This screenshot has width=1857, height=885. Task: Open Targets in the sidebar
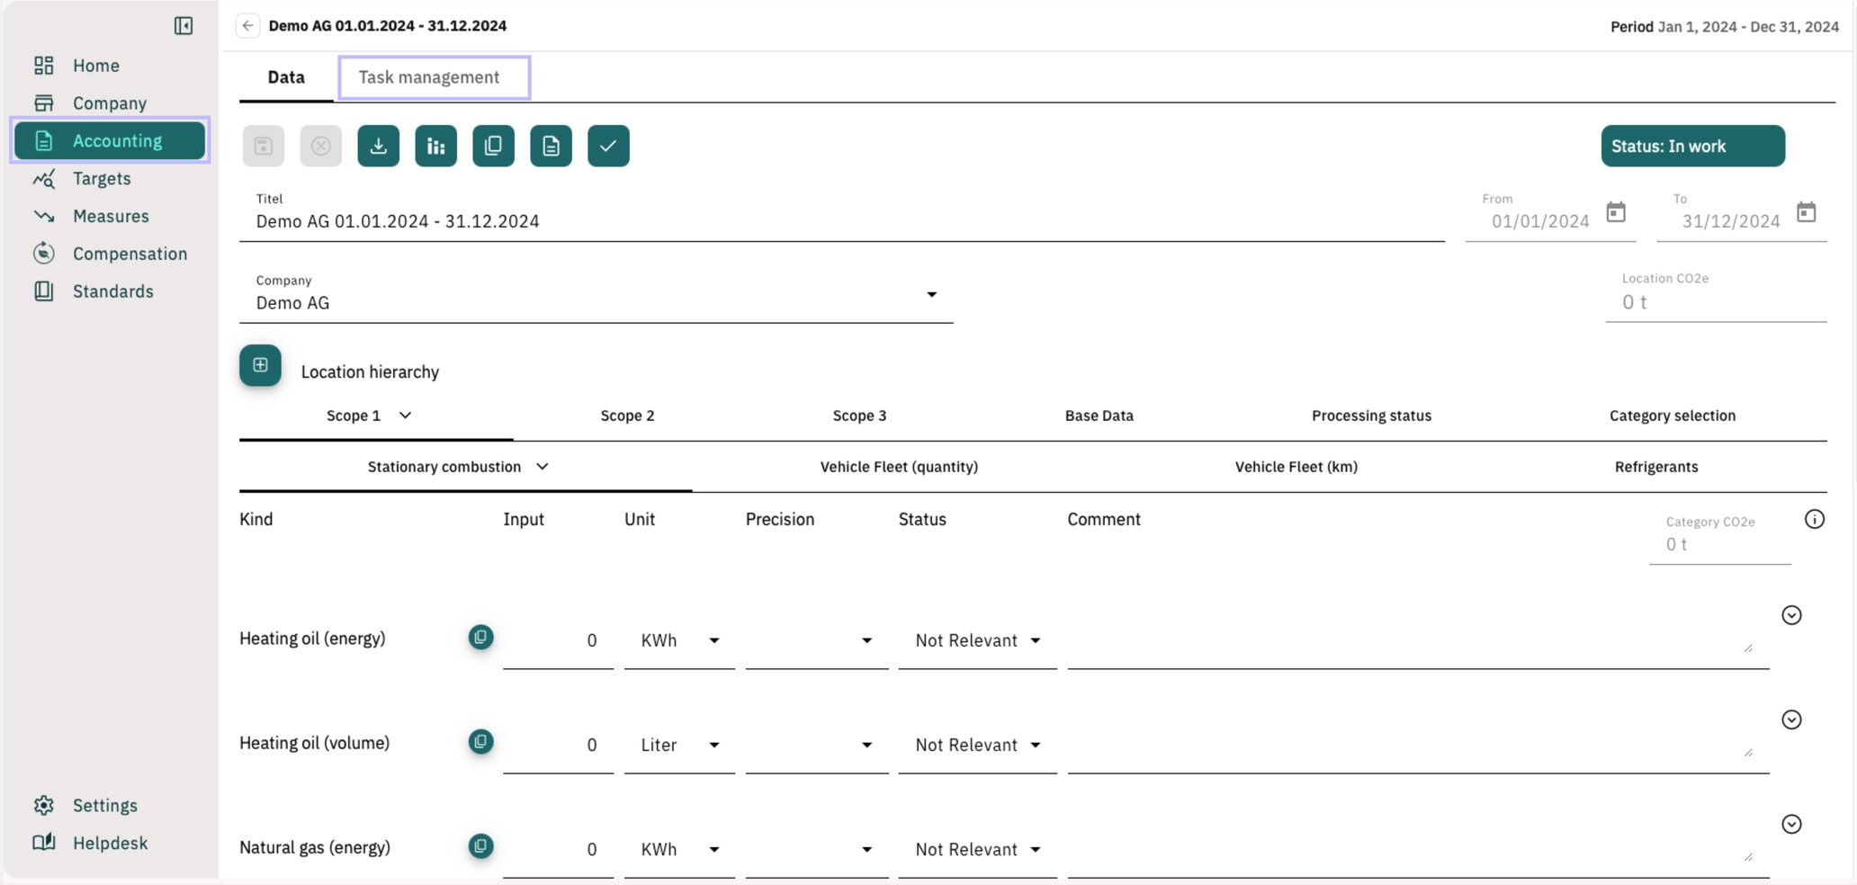coord(110,179)
